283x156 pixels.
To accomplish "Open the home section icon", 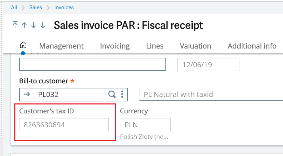I will tap(23, 45).
